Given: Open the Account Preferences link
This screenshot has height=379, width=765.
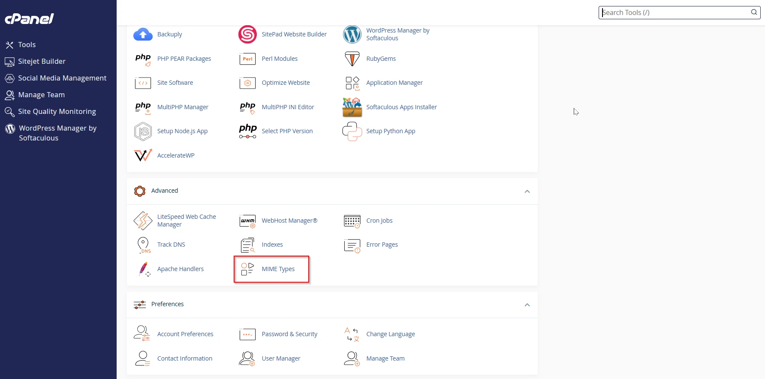Looking at the screenshot, I should (x=185, y=334).
